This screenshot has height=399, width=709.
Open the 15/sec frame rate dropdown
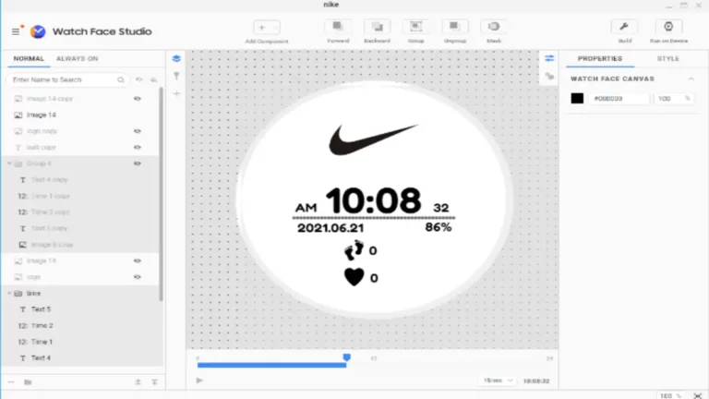pos(498,381)
